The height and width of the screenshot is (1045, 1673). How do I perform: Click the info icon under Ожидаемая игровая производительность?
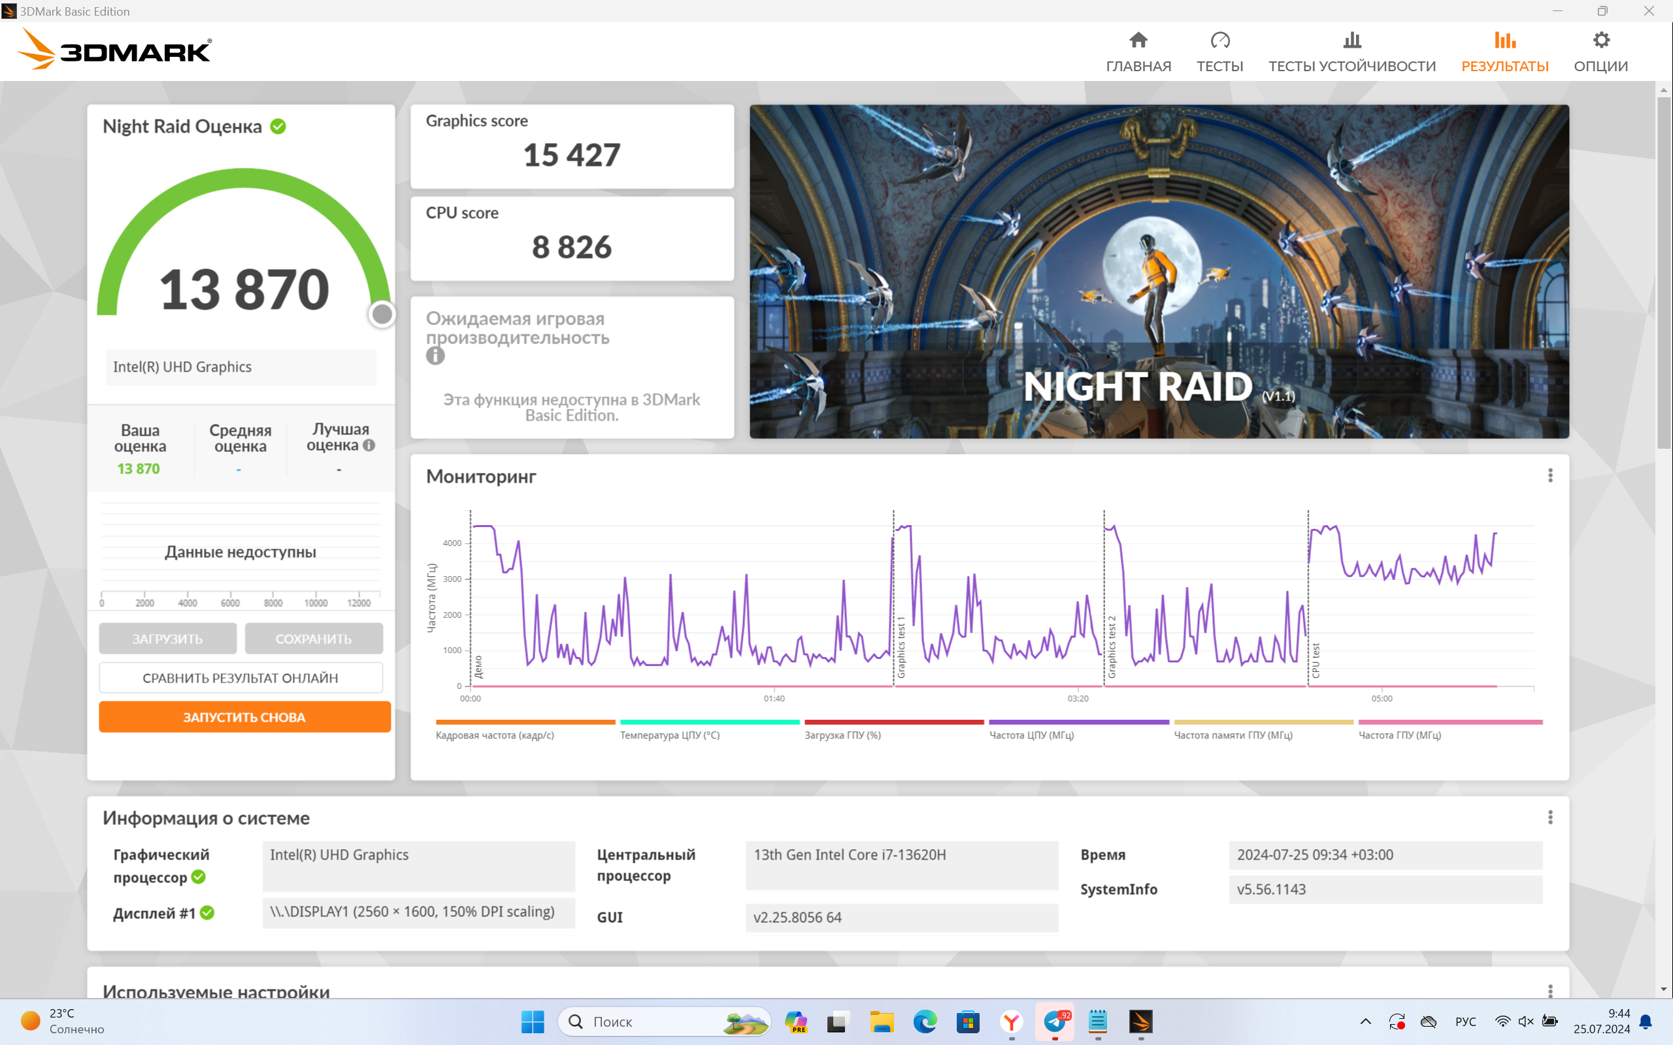435,356
